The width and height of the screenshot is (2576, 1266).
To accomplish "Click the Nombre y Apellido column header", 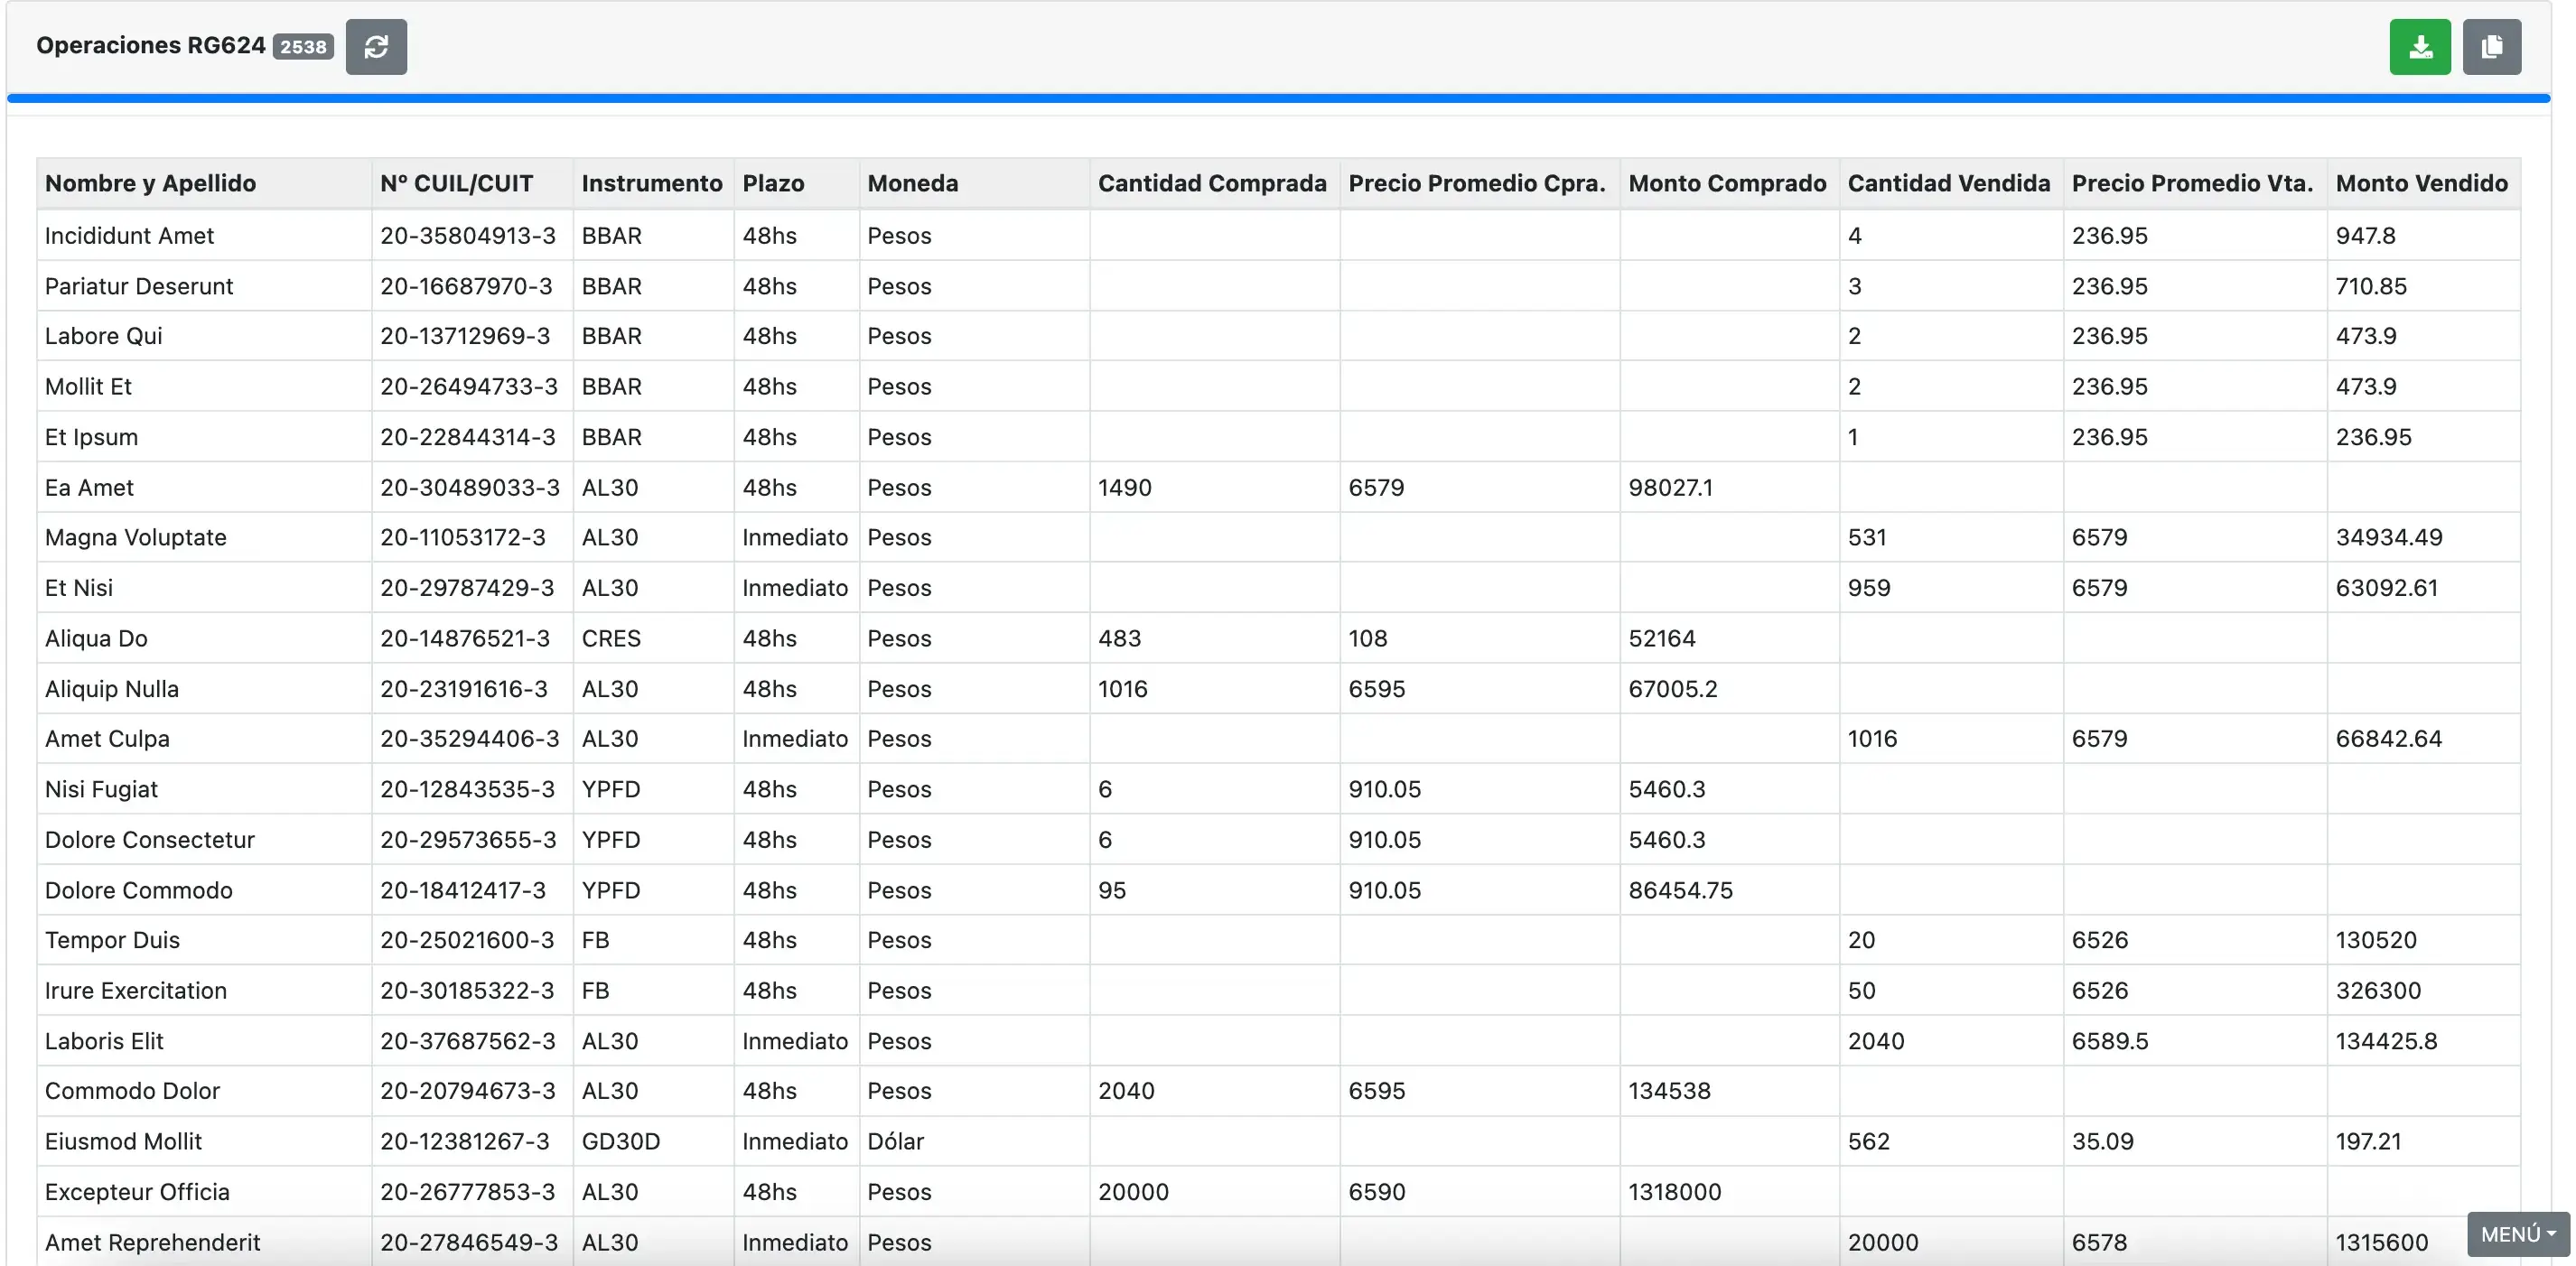I will click(x=150, y=183).
